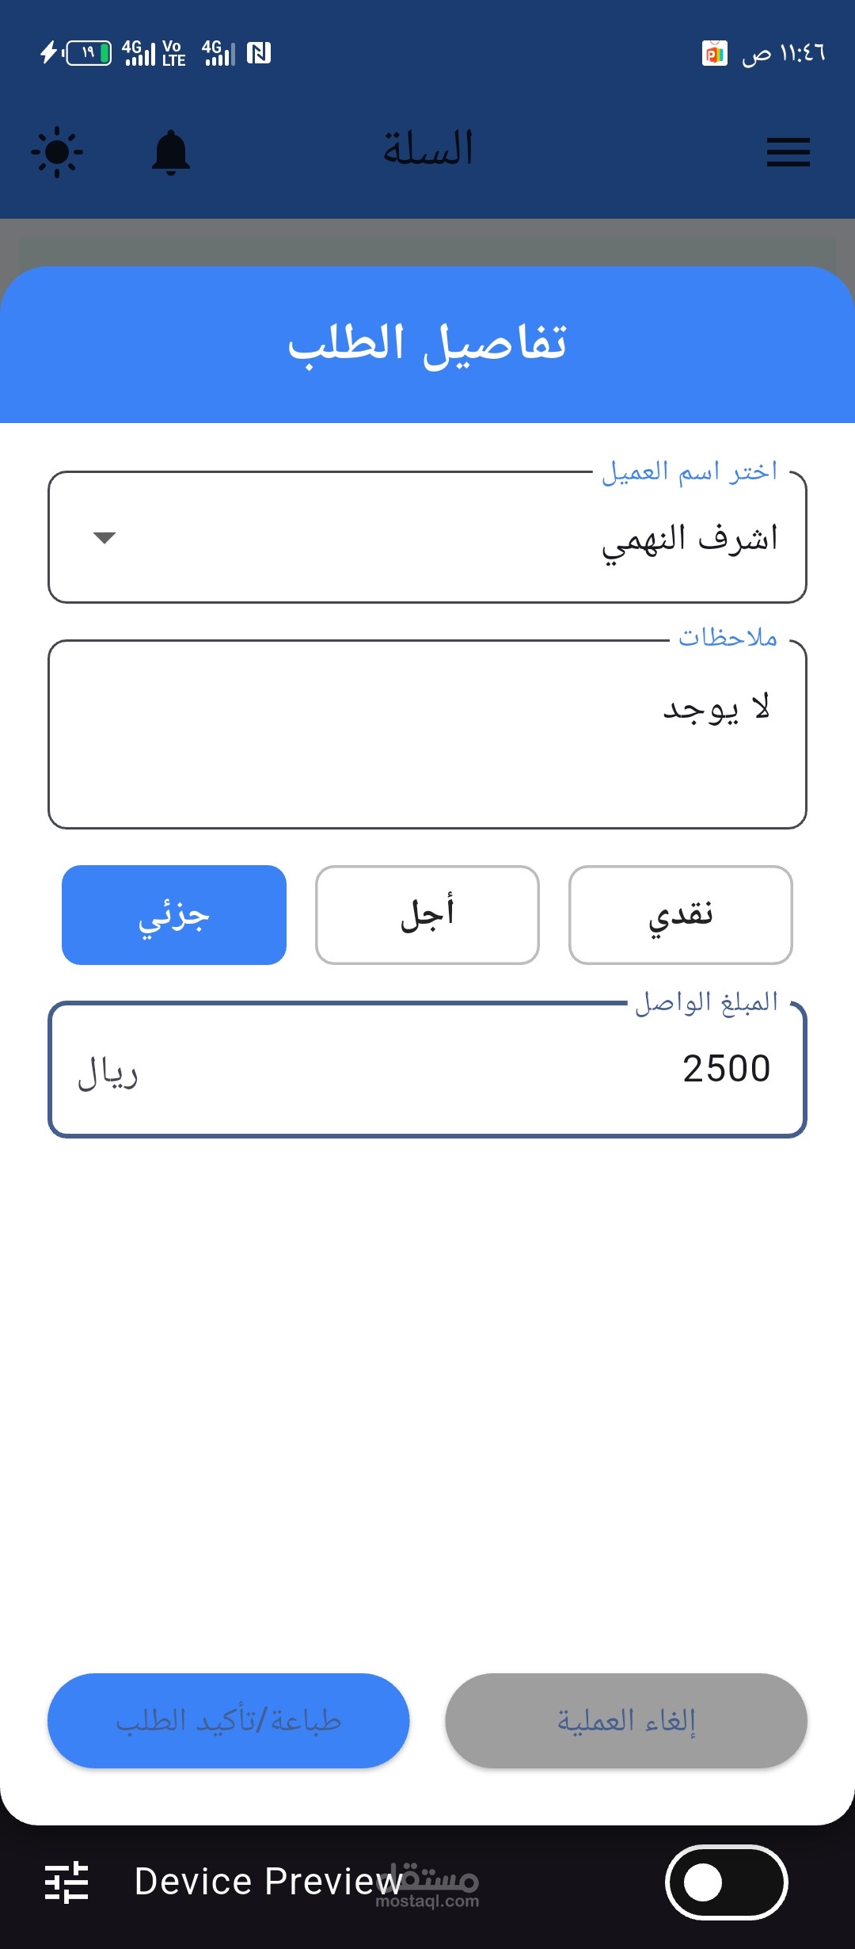The width and height of the screenshot is (855, 1949).
Task: Tap the تفاصيل الطلب header
Action: click(x=427, y=344)
